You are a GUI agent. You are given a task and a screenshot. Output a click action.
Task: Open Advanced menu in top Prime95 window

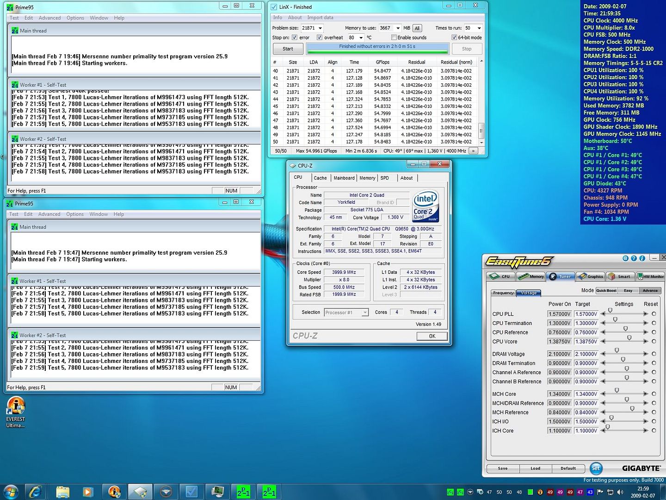(50, 18)
